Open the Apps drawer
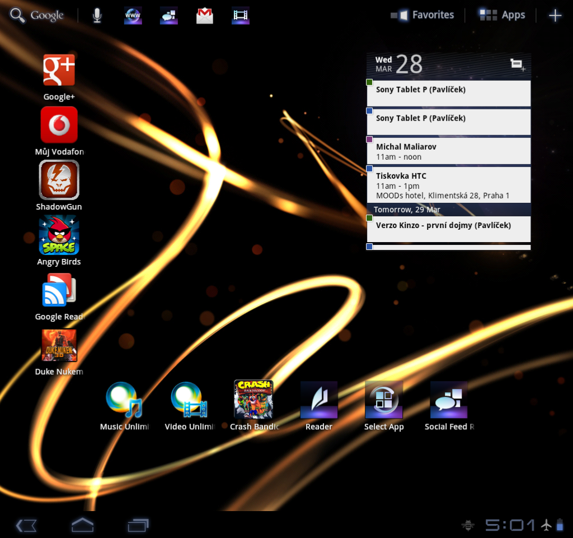 click(501, 15)
